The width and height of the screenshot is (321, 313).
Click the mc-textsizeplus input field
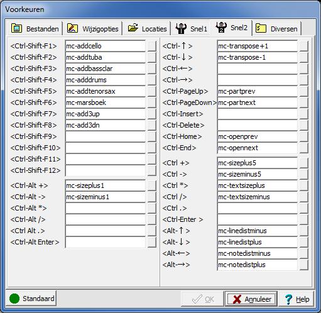[x=258, y=185]
